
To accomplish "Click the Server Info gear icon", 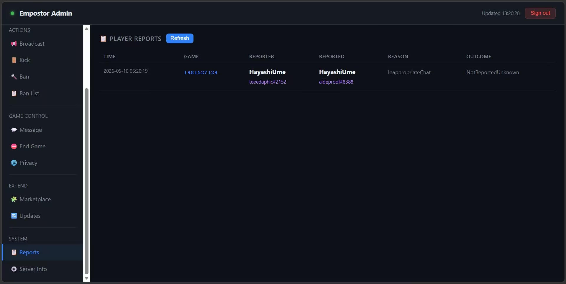I will pos(14,269).
